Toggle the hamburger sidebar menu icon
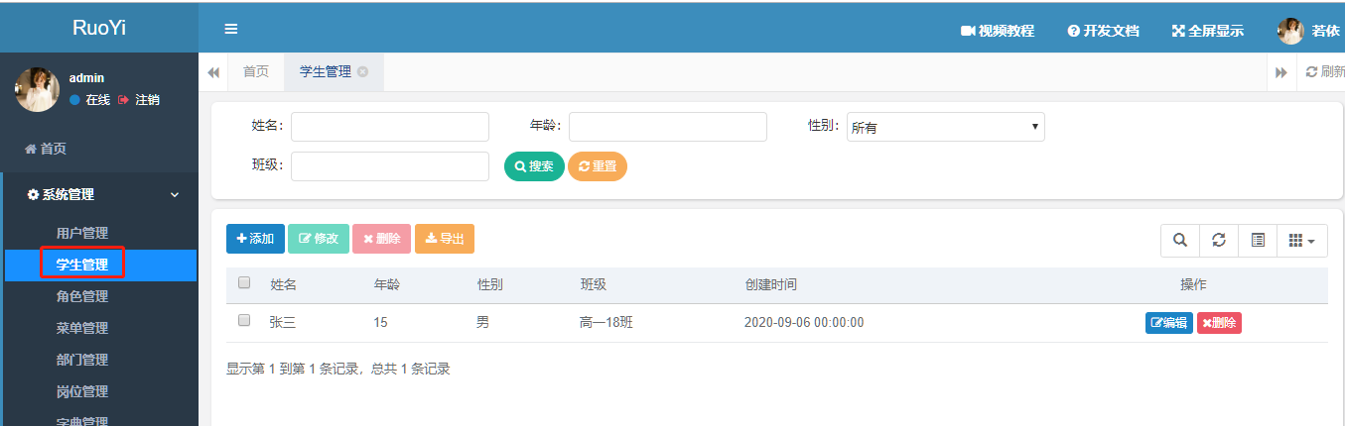Image resolution: width=1345 pixels, height=426 pixels. click(231, 29)
